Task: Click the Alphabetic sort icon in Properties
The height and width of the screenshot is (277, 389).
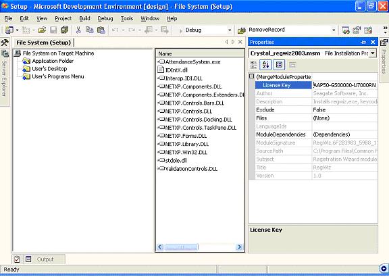Action: point(265,65)
